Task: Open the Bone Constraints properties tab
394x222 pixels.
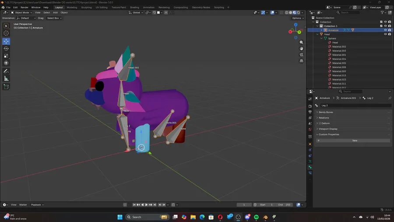Action: (x=310, y=173)
